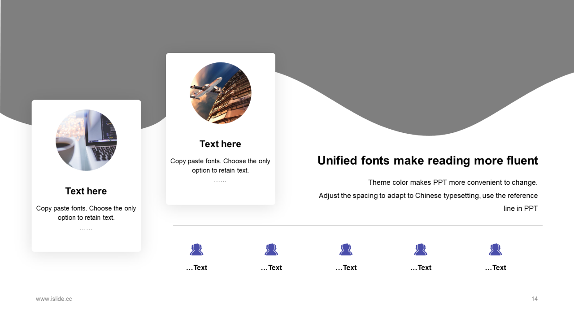Select the second people icon in the row

(x=271, y=249)
